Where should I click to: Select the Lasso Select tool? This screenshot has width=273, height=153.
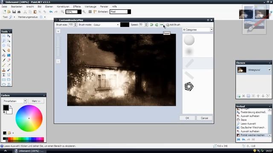point(4,41)
